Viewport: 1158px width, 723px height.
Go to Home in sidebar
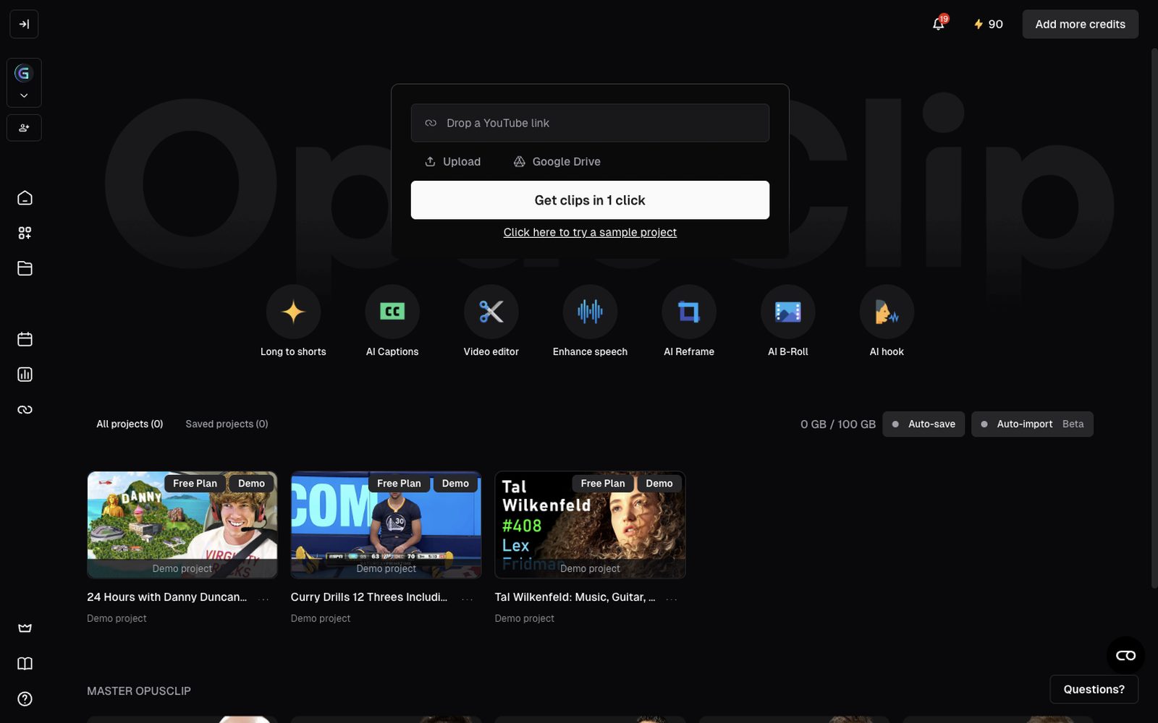(x=25, y=197)
